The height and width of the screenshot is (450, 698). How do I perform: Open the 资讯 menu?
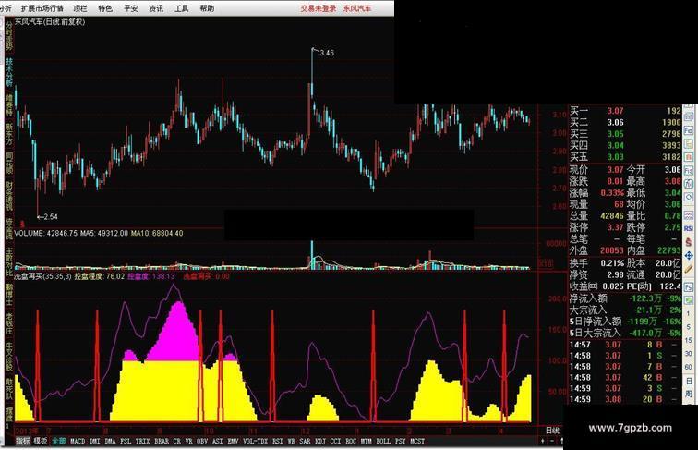pos(156,8)
